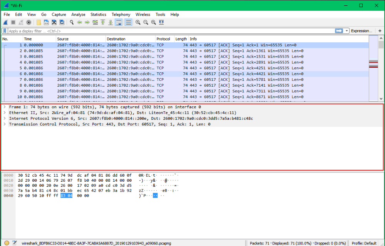Open the Capture options gear icon
This screenshot has width=385, height=246.
pyautogui.click(x=28, y=22)
